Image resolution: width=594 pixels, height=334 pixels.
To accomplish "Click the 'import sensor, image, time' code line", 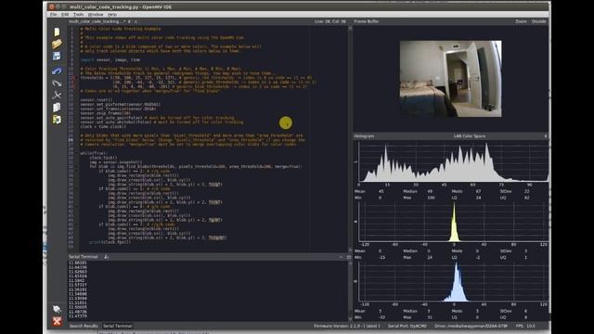I will coord(110,59).
